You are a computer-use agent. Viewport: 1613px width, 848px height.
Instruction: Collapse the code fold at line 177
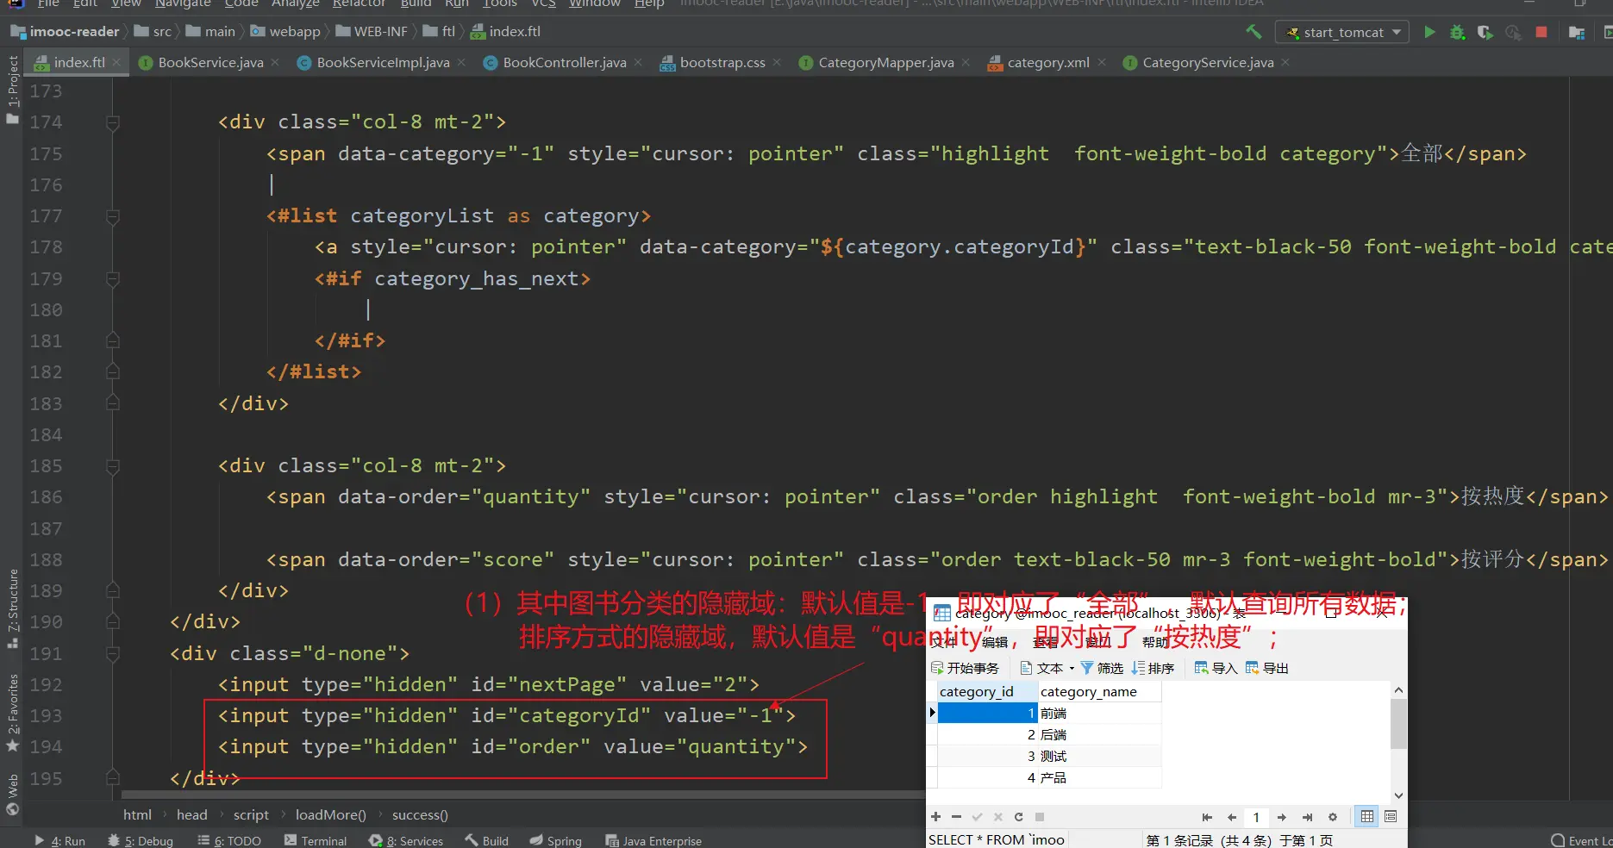click(x=113, y=216)
